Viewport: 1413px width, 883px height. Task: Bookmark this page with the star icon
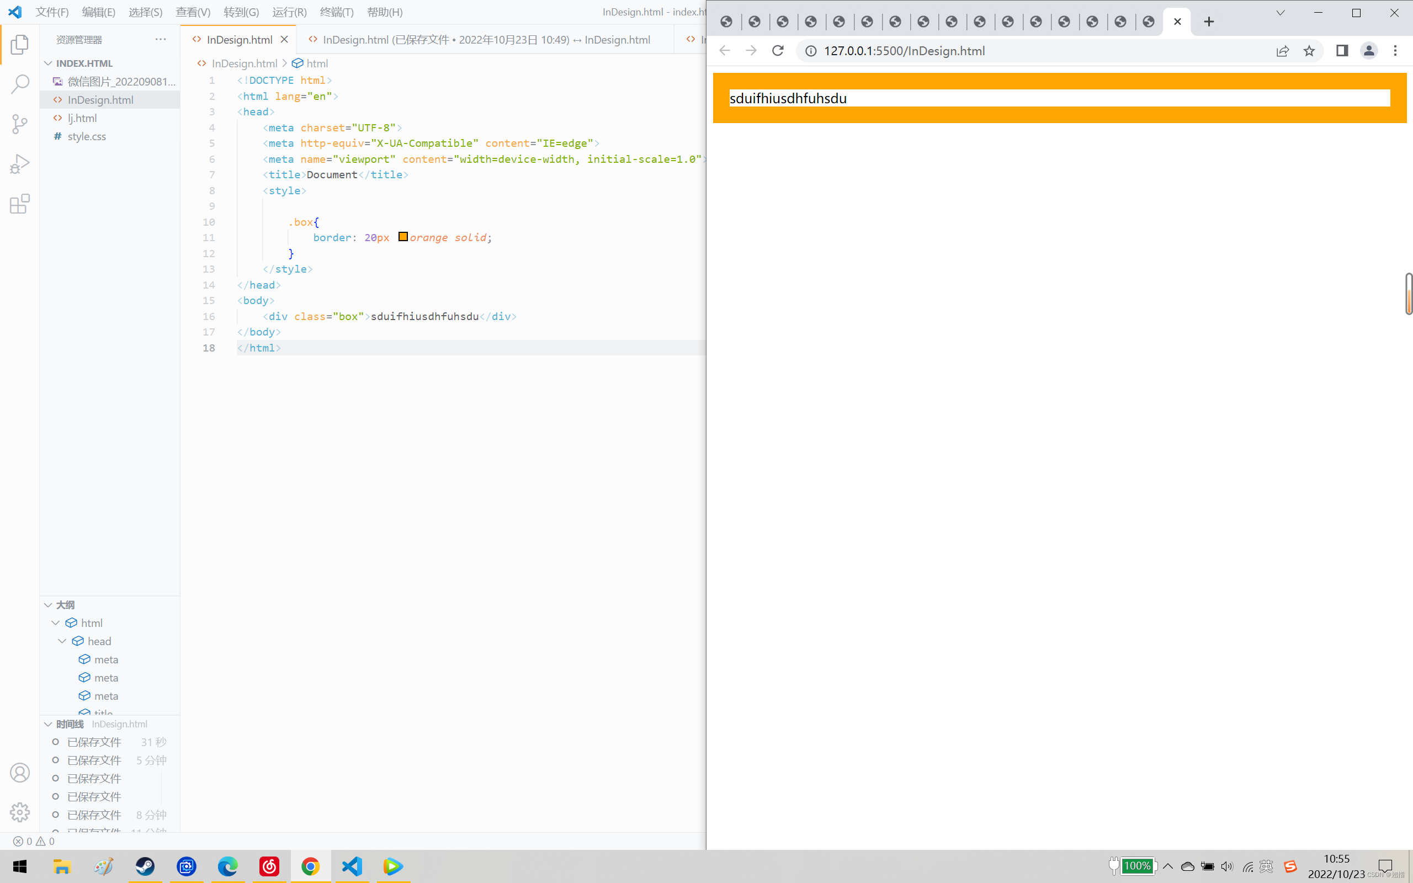tap(1309, 51)
